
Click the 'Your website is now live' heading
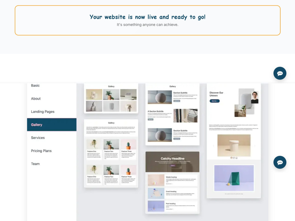pos(147,17)
